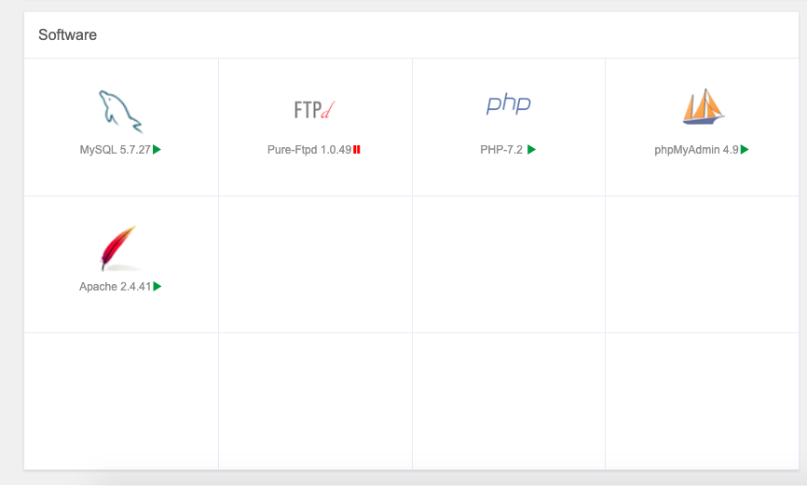Click the empty cell right of Apache
The width and height of the screenshot is (807, 486).
[315, 264]
